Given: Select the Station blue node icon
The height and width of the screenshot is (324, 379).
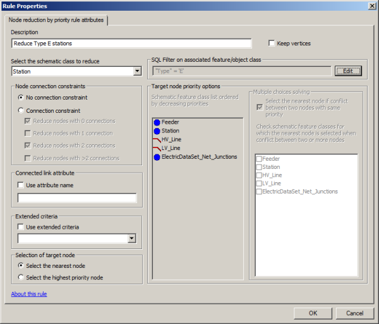Looking at the screenshot, I should click(x=157, y=130).
